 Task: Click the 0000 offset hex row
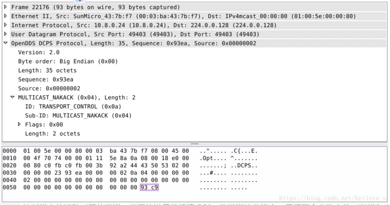[x=130, y=151]
